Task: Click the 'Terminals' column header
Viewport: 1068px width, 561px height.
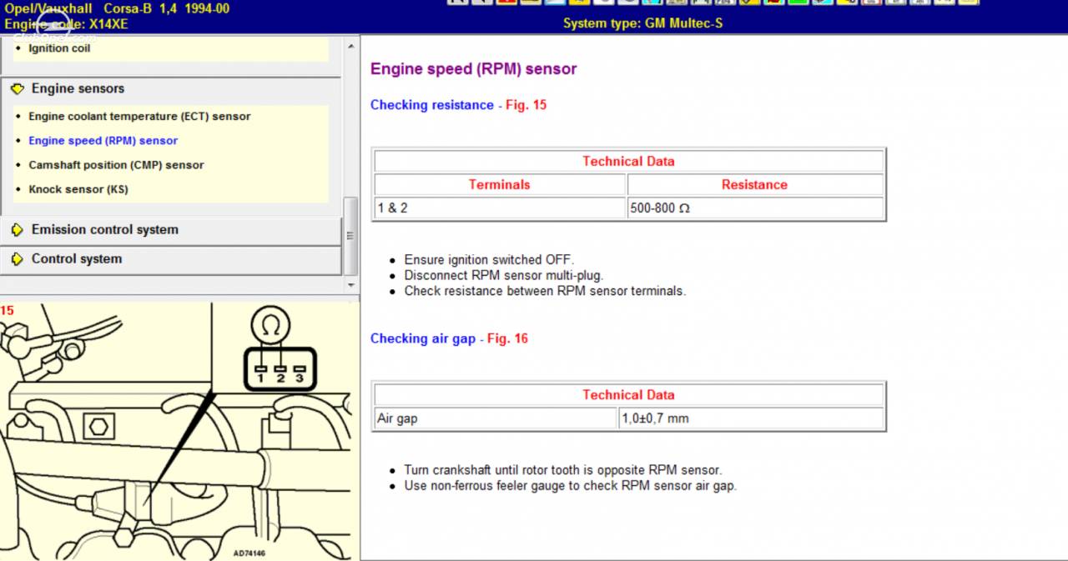Action: [x=499, y=185]
